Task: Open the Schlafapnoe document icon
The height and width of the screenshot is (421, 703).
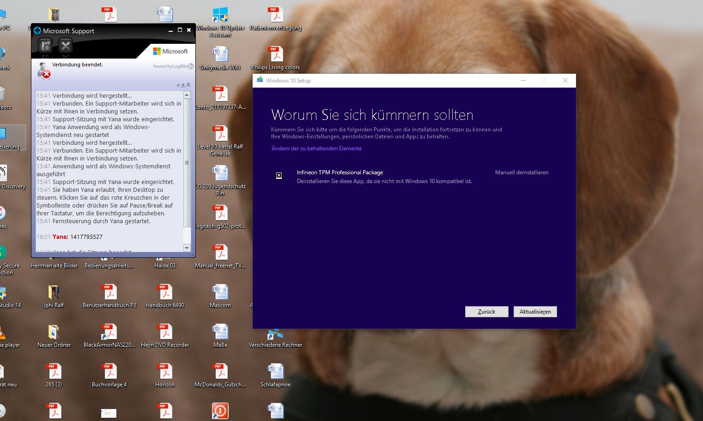Action: pyautogui.click(x=275, y=375)
